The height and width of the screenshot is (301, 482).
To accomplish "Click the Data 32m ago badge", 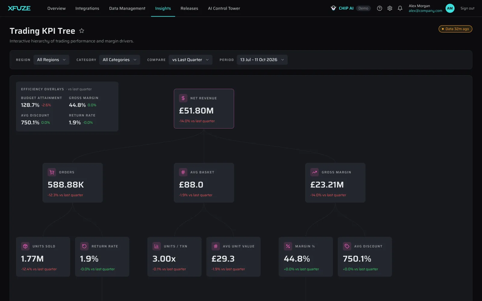I will point(455,29).
